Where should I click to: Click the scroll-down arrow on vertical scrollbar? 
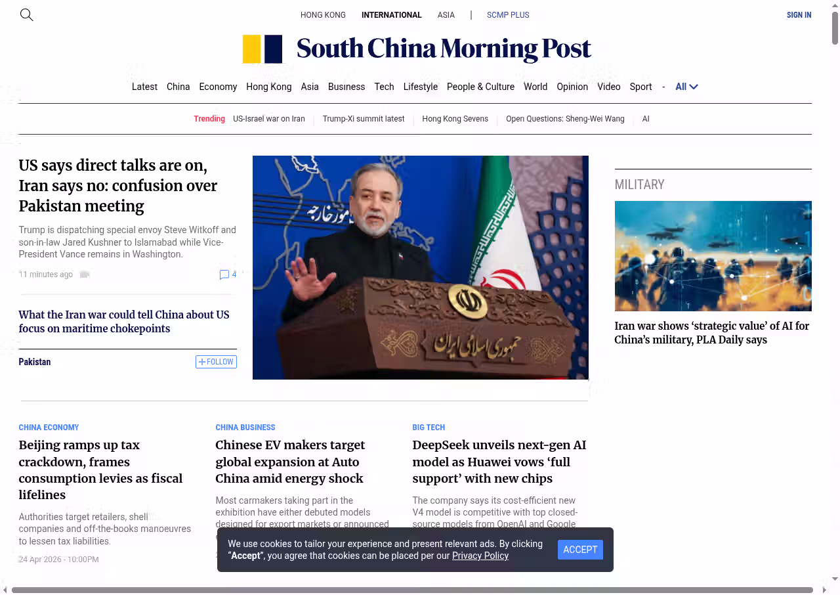coord(835,579)
